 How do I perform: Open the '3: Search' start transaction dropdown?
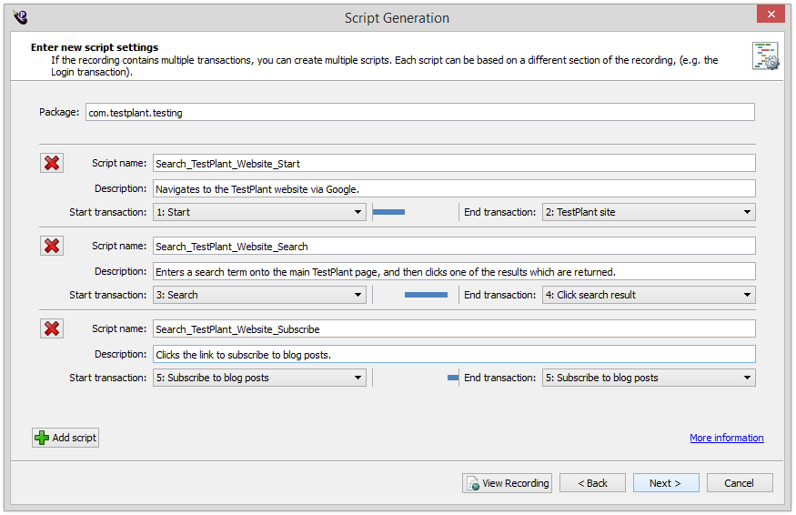pyautogui.click(x=259, y=295)
